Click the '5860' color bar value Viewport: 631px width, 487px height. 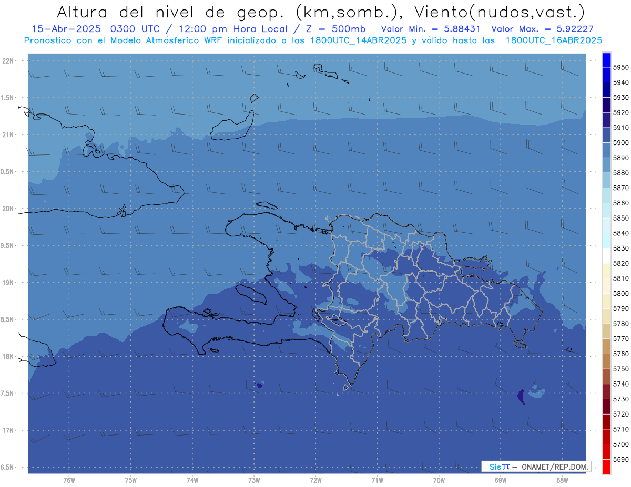click(621, 203)
